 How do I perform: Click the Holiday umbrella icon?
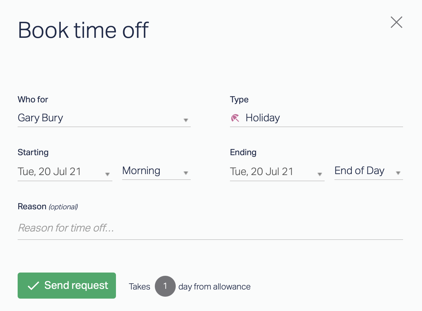pos(235,118)
